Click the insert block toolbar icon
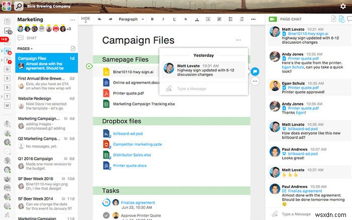The image size is (352, 220). [x=219, y=19]
